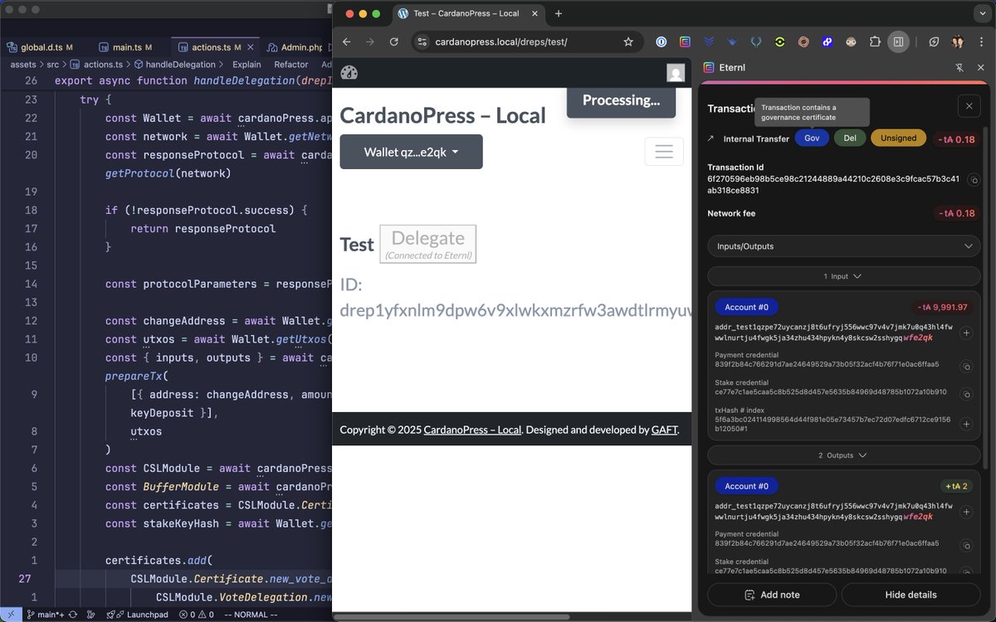Click Launchpad in editor status bar
The image size is (996, 622).
(140, 615)
